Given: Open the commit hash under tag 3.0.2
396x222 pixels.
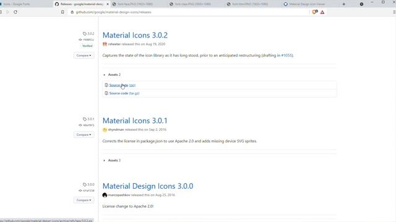Looking at the screenshot, I should coord(88,39).
